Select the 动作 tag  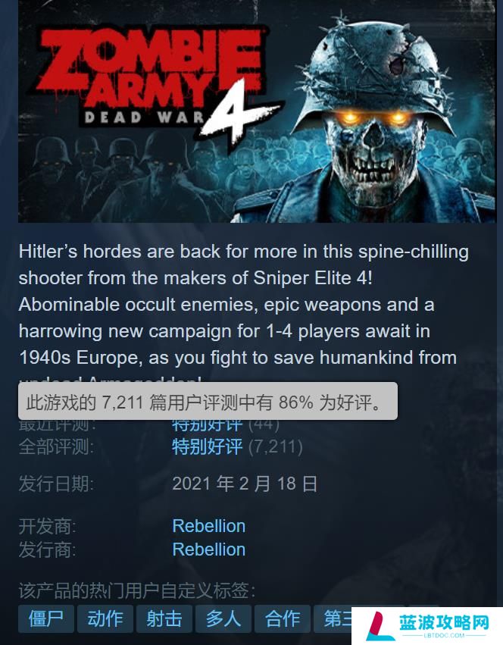[x=105, y=618]
